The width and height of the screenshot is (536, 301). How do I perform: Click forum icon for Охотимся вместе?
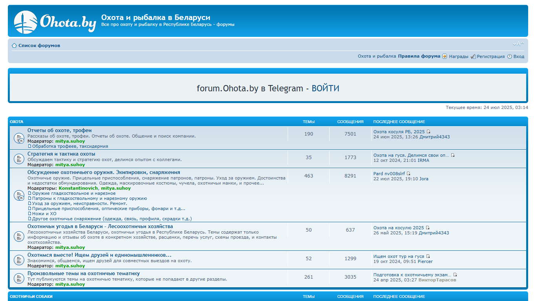[x=19, y=260]
